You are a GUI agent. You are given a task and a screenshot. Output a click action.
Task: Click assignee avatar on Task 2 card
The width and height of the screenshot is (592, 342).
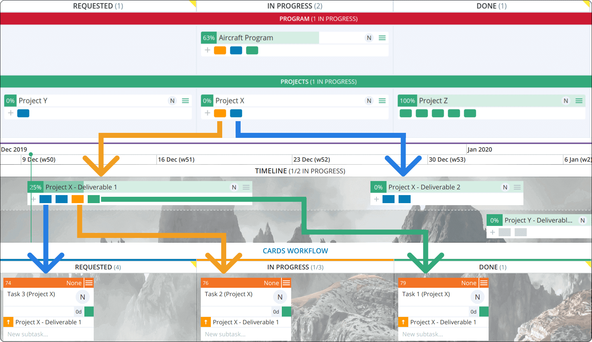tap(280, 297)
